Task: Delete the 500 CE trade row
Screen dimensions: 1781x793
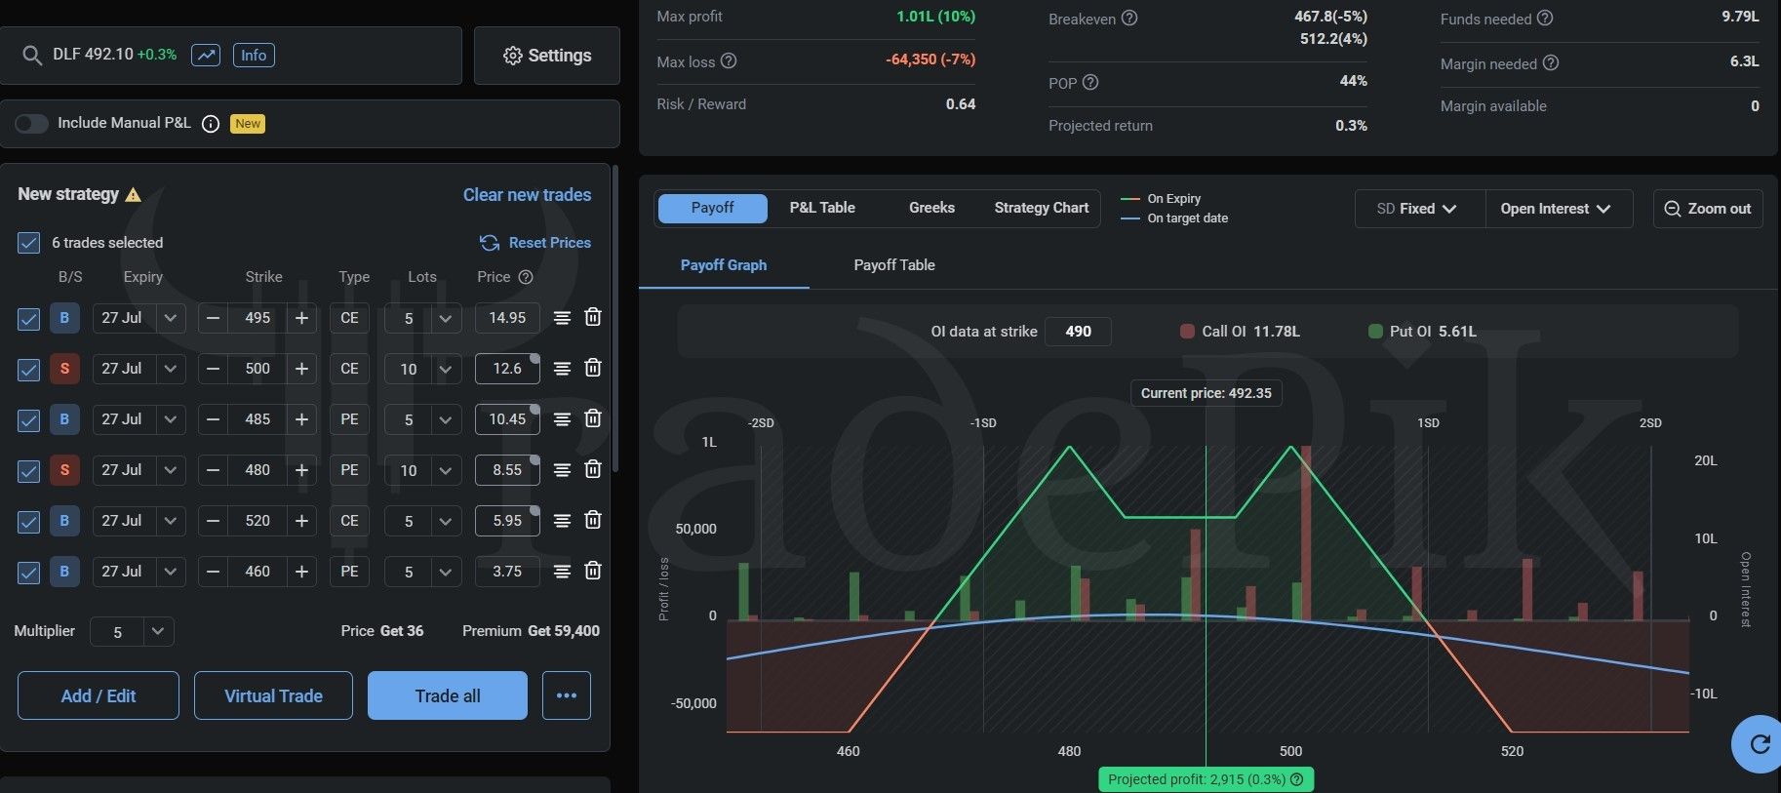Action: click(593, 368)
